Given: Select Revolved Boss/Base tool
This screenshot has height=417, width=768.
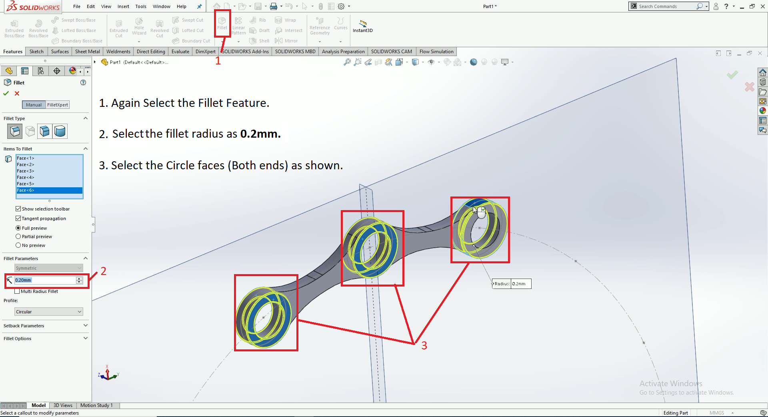Looking at the screenshot, I should pos(38,29).
